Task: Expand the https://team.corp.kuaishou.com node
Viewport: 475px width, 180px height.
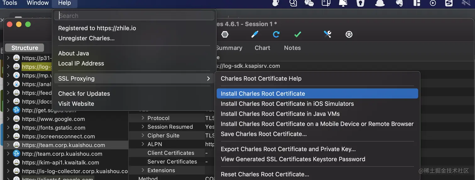Action: pyautogui.click(x=8, y=145)
